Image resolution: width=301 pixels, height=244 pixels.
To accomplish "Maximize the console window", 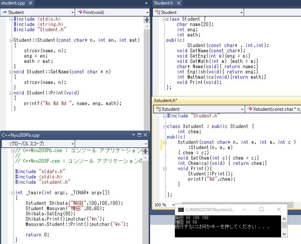I will [x=261, y=209].
